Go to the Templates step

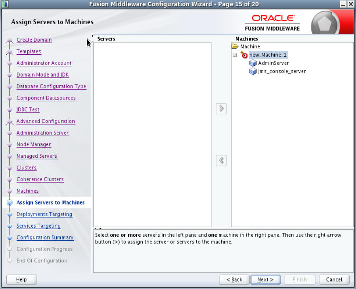tap(29, 52)
